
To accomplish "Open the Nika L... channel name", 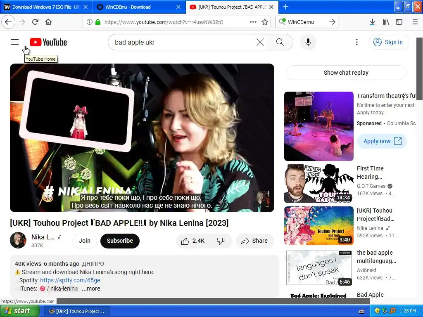I will pos(43,237).
